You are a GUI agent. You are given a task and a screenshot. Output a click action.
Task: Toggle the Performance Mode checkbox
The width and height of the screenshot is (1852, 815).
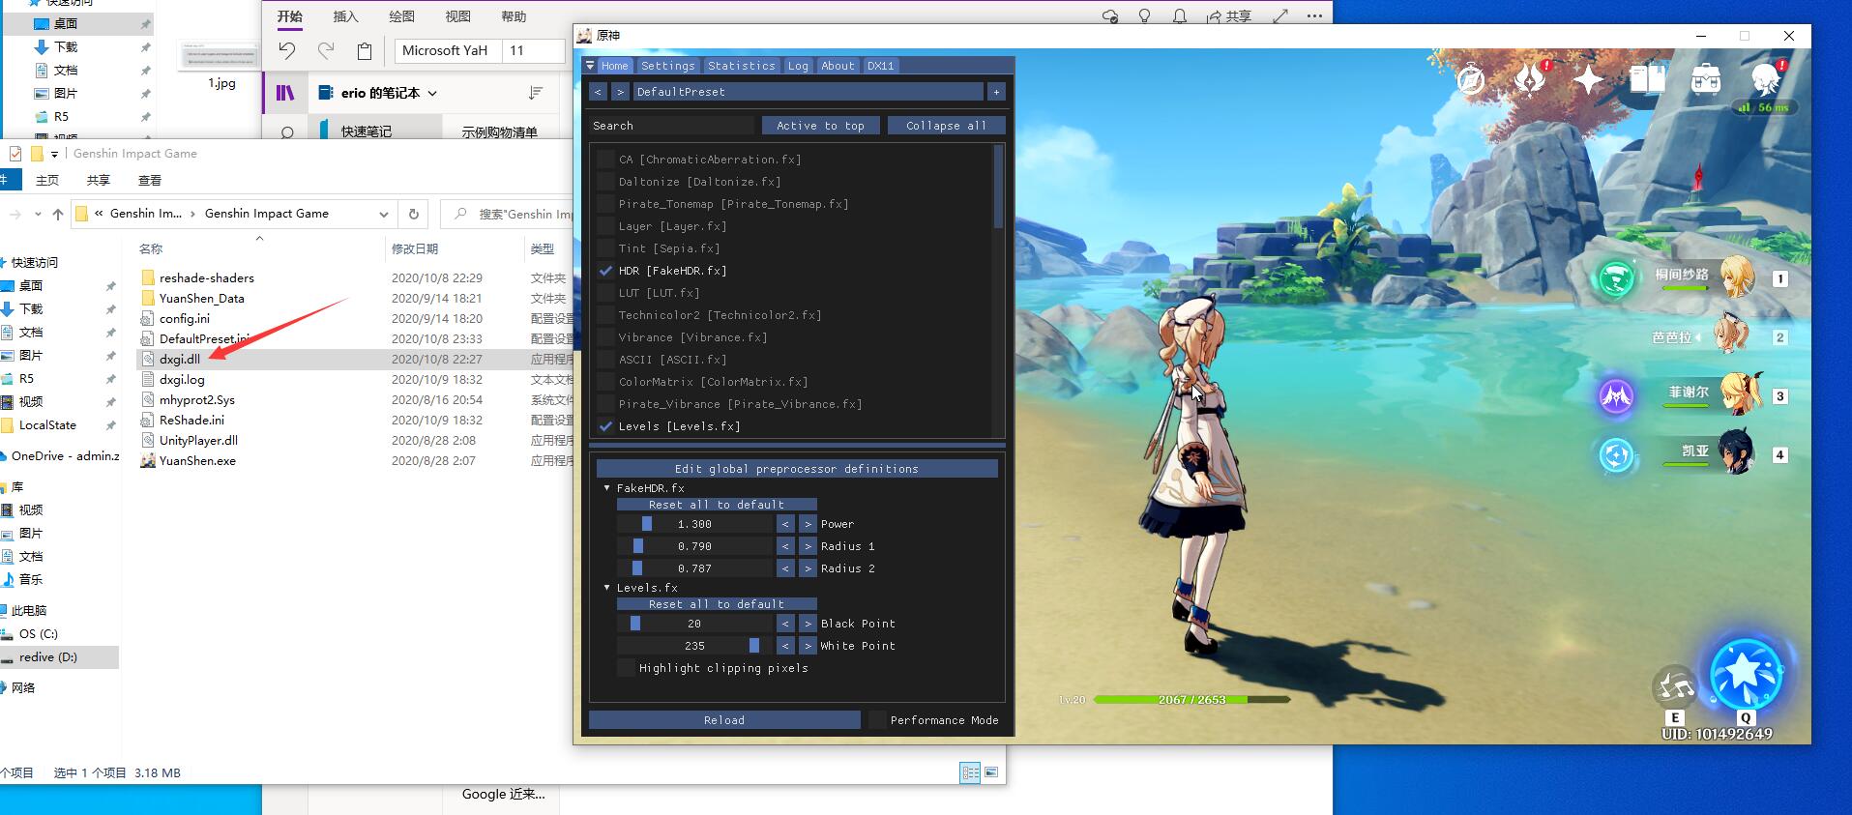(x=877, y=720)
